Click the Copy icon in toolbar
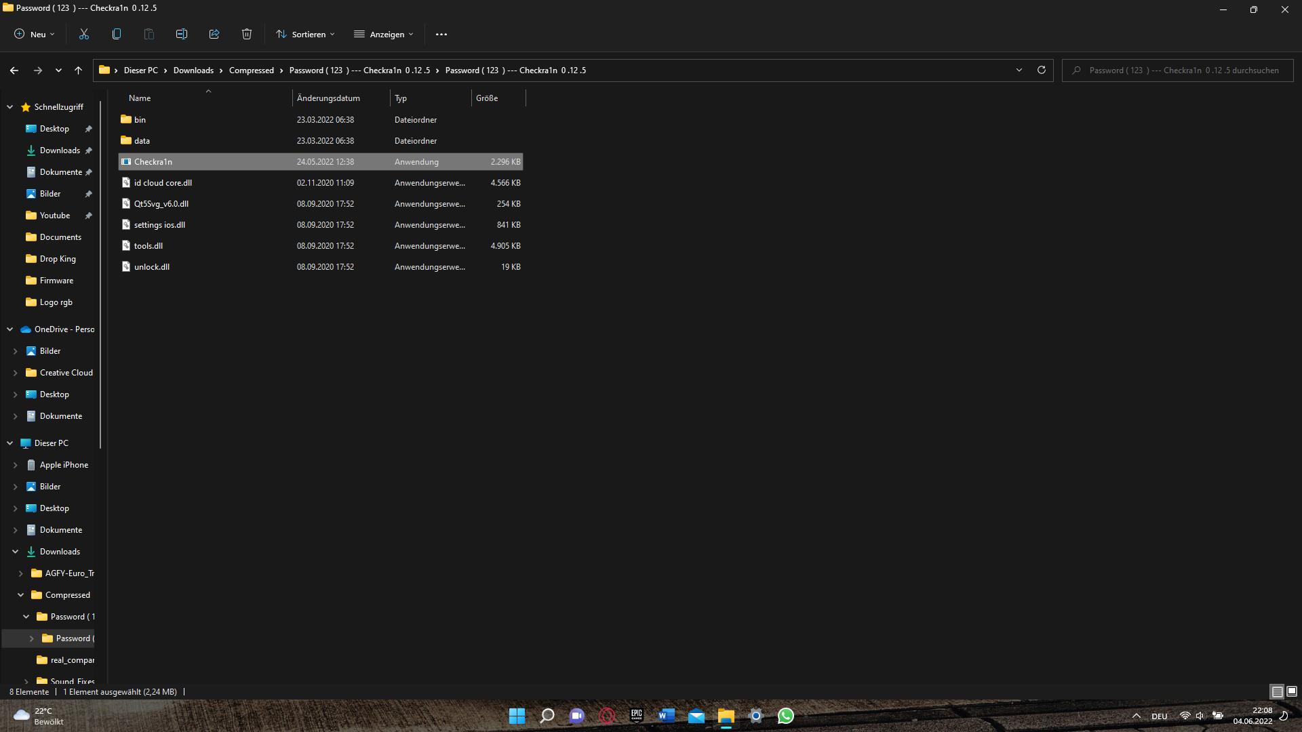The width and height of the screenshot is (1302, 732). click(117, 34)
